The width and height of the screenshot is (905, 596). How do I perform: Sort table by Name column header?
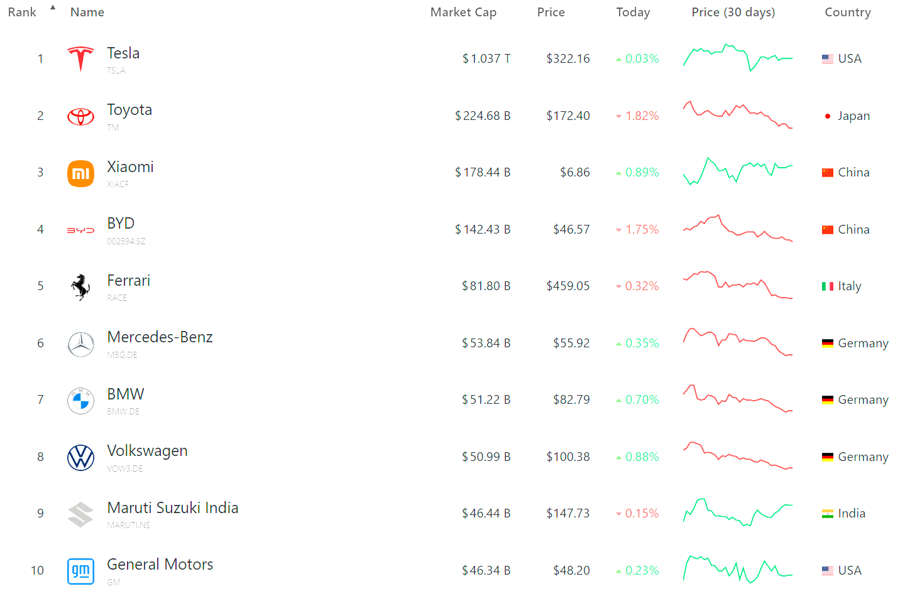(x=87, y=12)
